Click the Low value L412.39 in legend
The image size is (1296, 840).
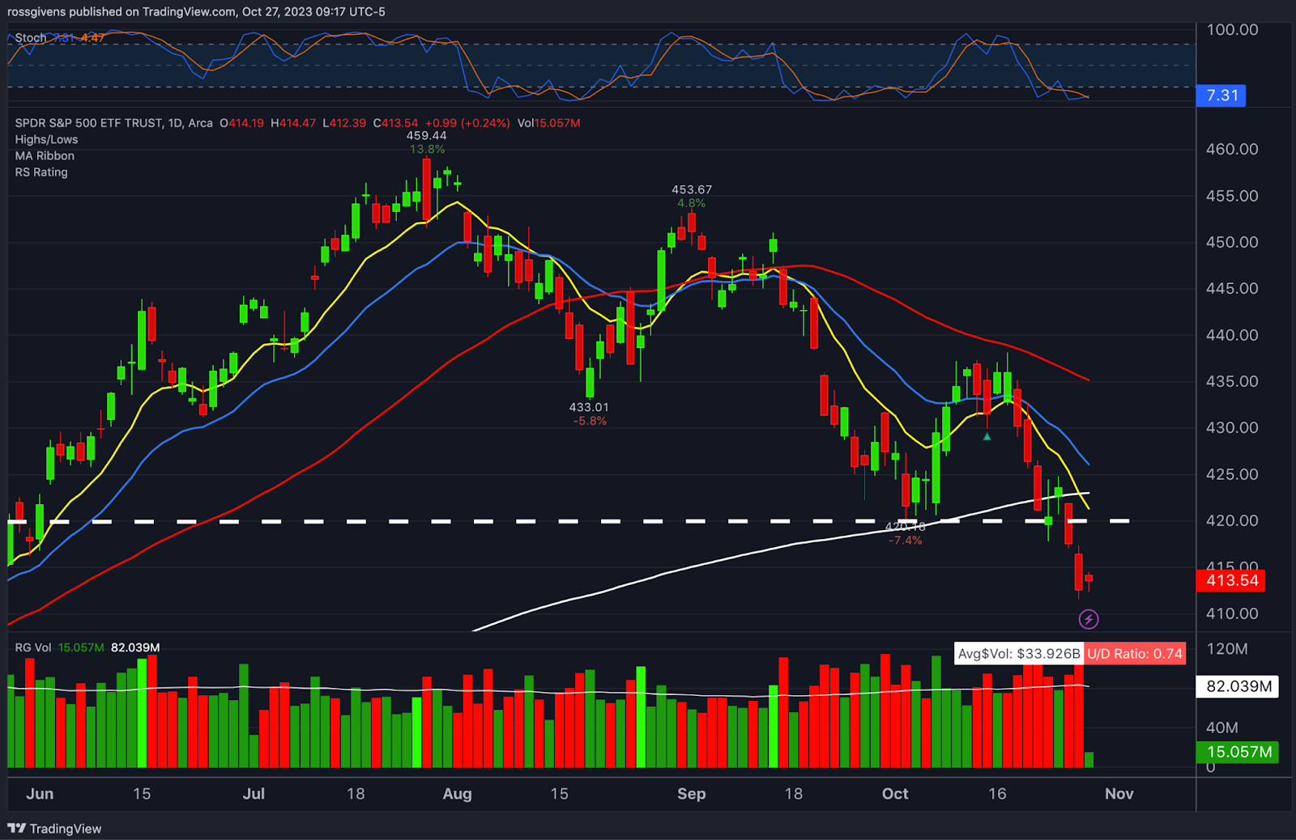(344, 123)
